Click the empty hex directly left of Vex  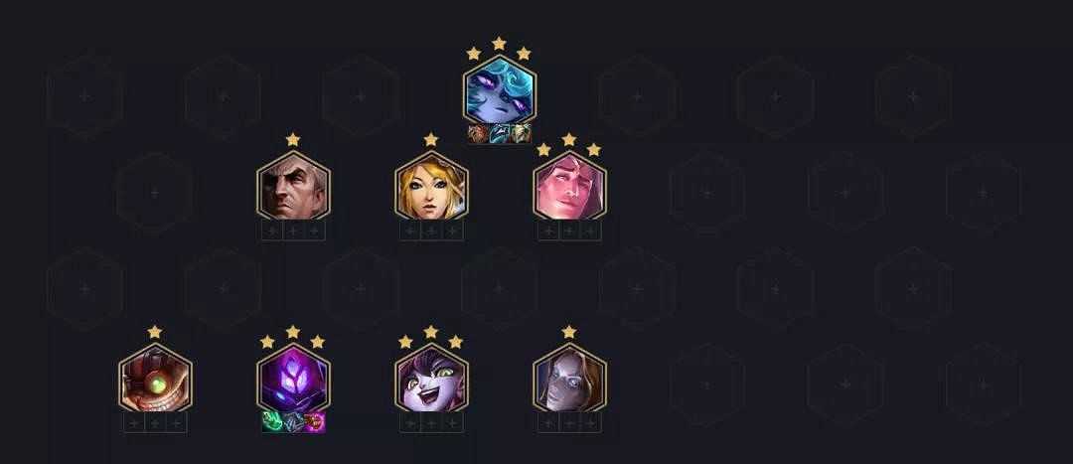pyautogui.click(x=362, y=96)
